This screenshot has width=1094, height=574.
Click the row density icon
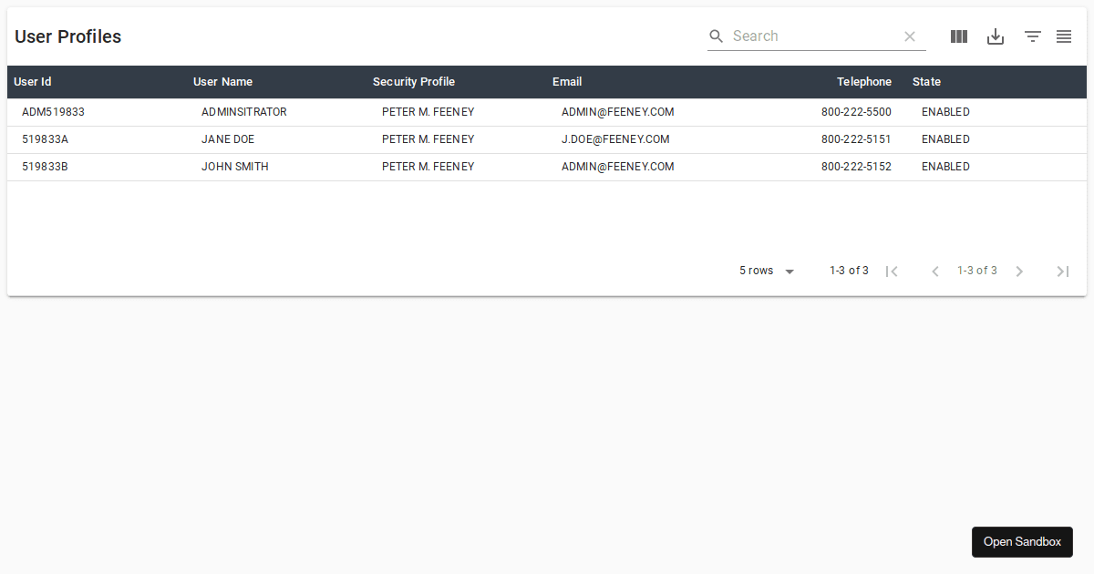(x=1063, y=36)
